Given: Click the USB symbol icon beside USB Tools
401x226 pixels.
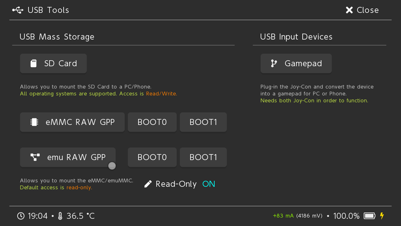Looking at the screenshot, I should click(18, 10).
